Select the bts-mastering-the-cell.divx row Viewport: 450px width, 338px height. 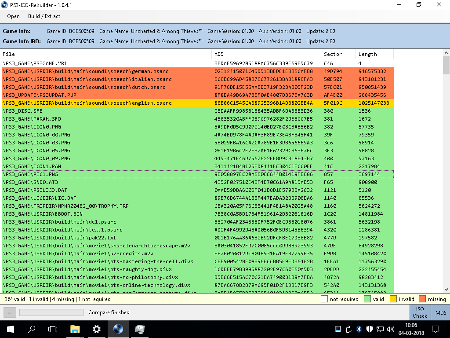pos(197,261)
